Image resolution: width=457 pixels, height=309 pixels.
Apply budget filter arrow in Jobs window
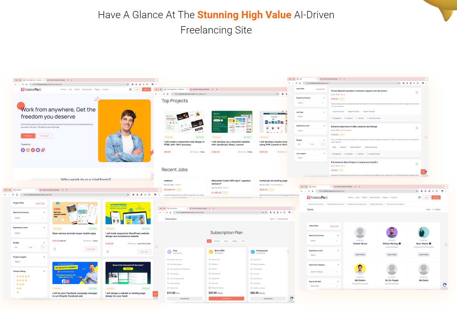(323, 144)
